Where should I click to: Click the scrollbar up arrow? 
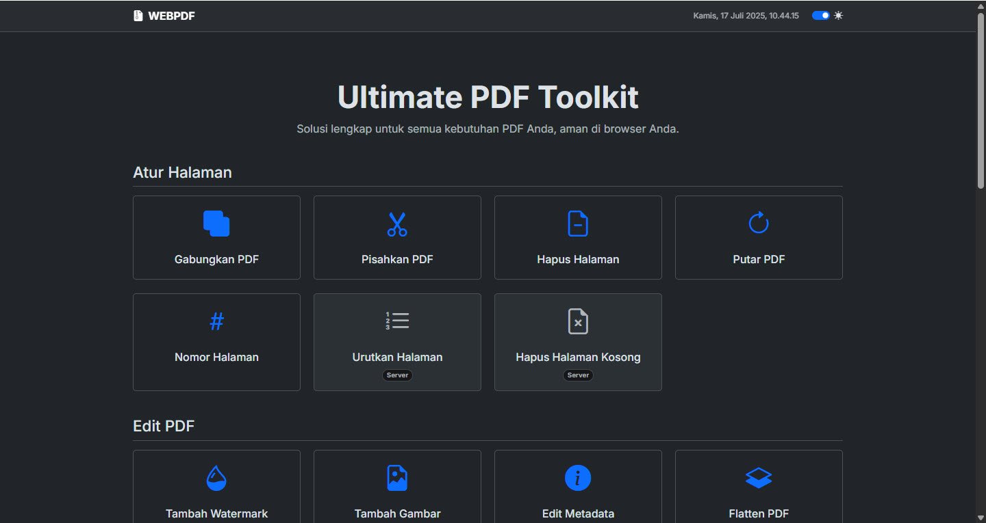981,5
